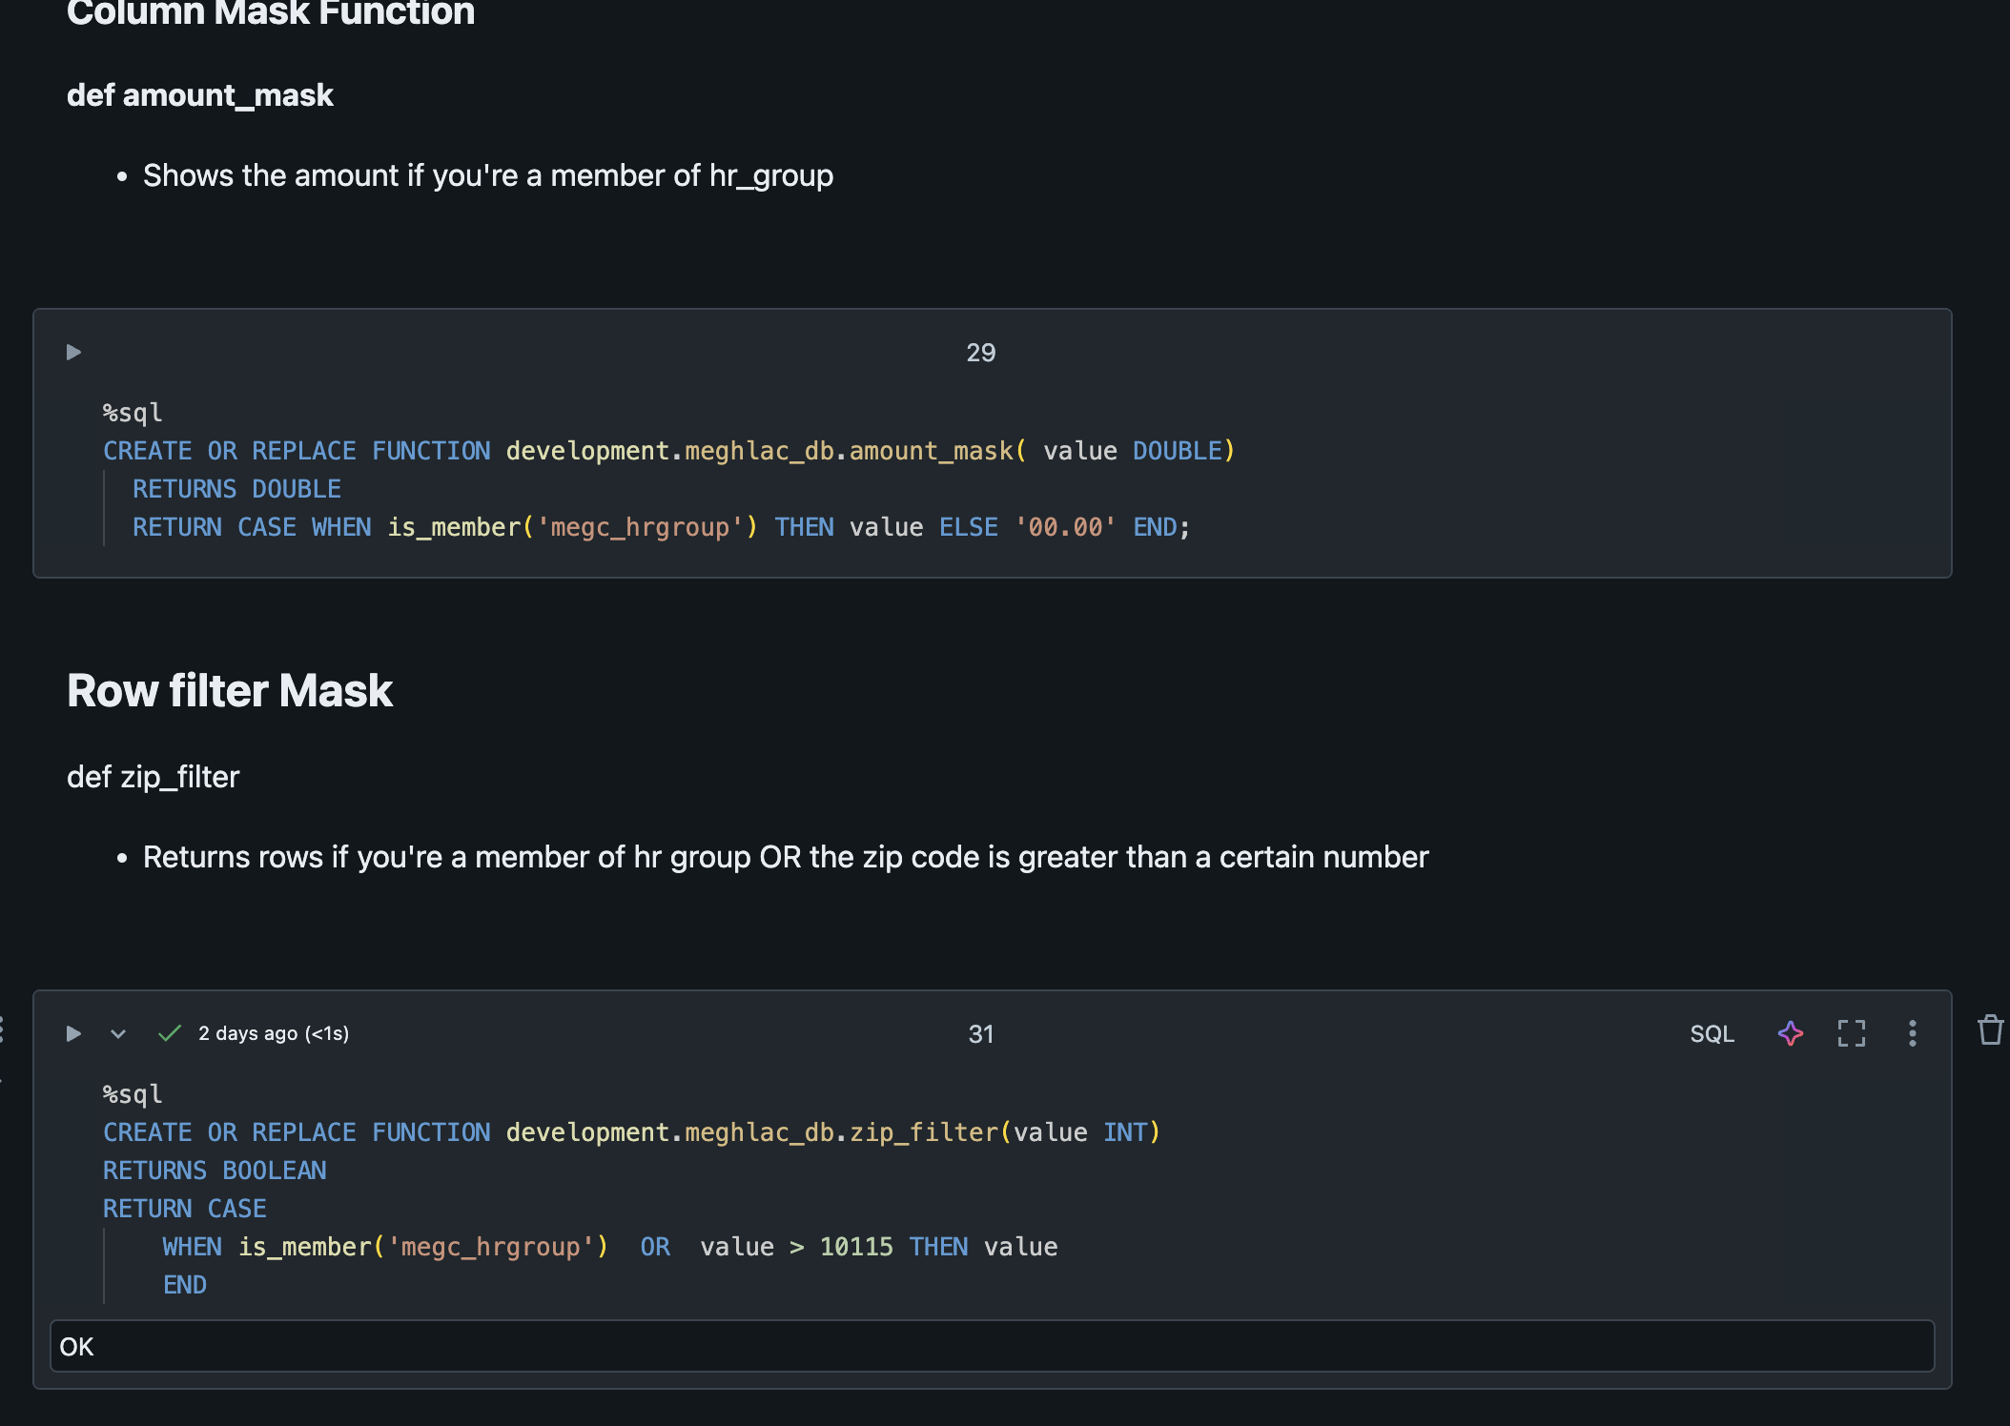Run the zip_filter SQL cell
Screen dimensions: 2010x1426
(x=72, y=1033)
